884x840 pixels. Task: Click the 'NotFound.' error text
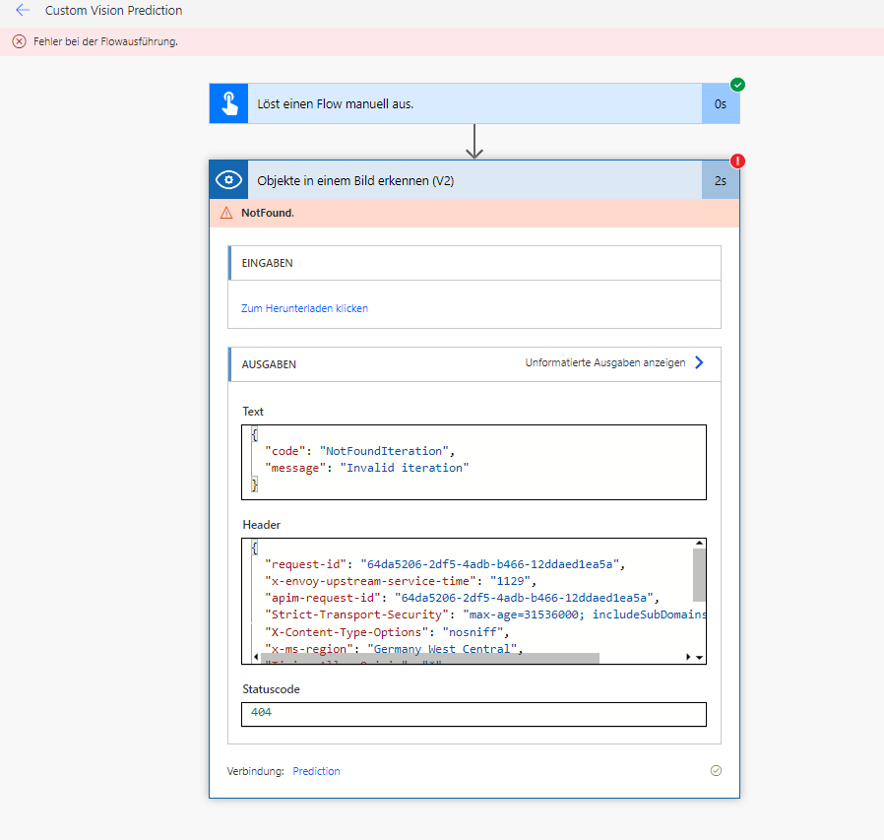pyautogui.click(x=268, y=213)
